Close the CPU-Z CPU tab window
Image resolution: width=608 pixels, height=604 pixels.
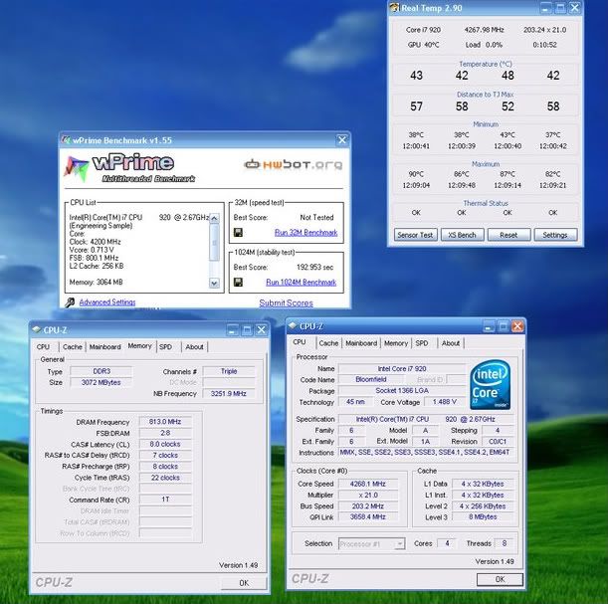click(x=517, y=326)
